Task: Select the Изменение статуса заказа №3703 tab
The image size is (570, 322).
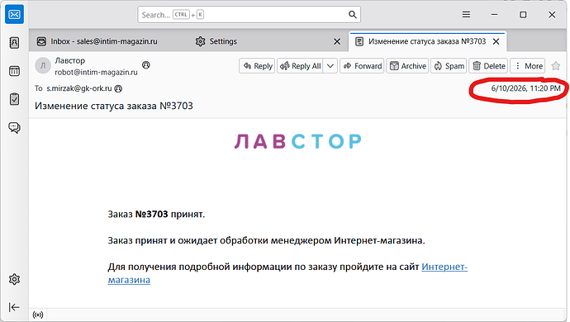Action: pyautogui.click(x=428, y=41)
